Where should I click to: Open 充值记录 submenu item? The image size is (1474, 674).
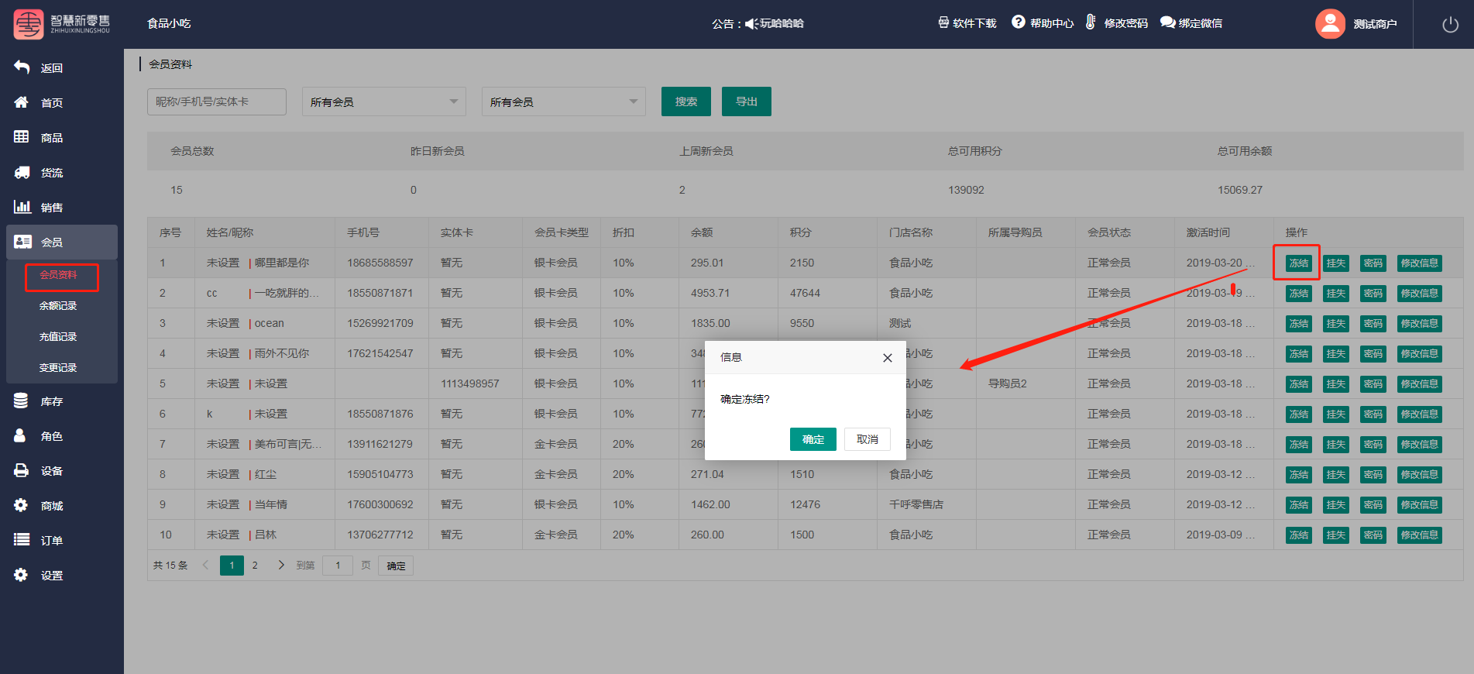58,337
